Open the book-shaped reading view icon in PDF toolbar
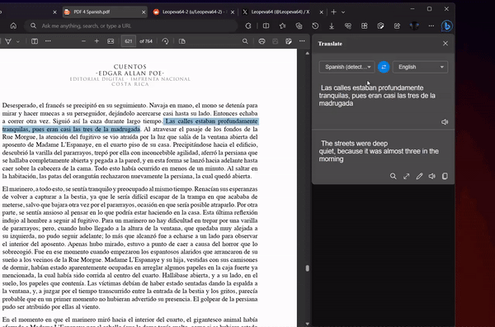The width and height of the screenshot is (495, 327). point(35,41)
